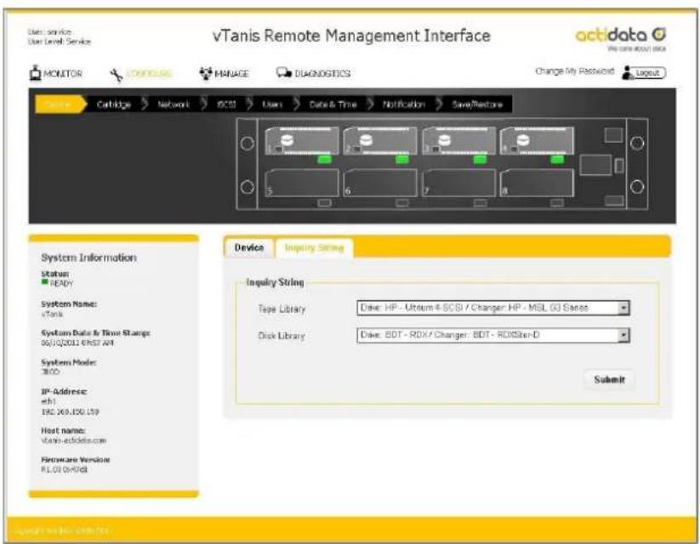Screen dimensions: 700x544
Task: Open the Manage section icon
Action: (x=205, y=73)
